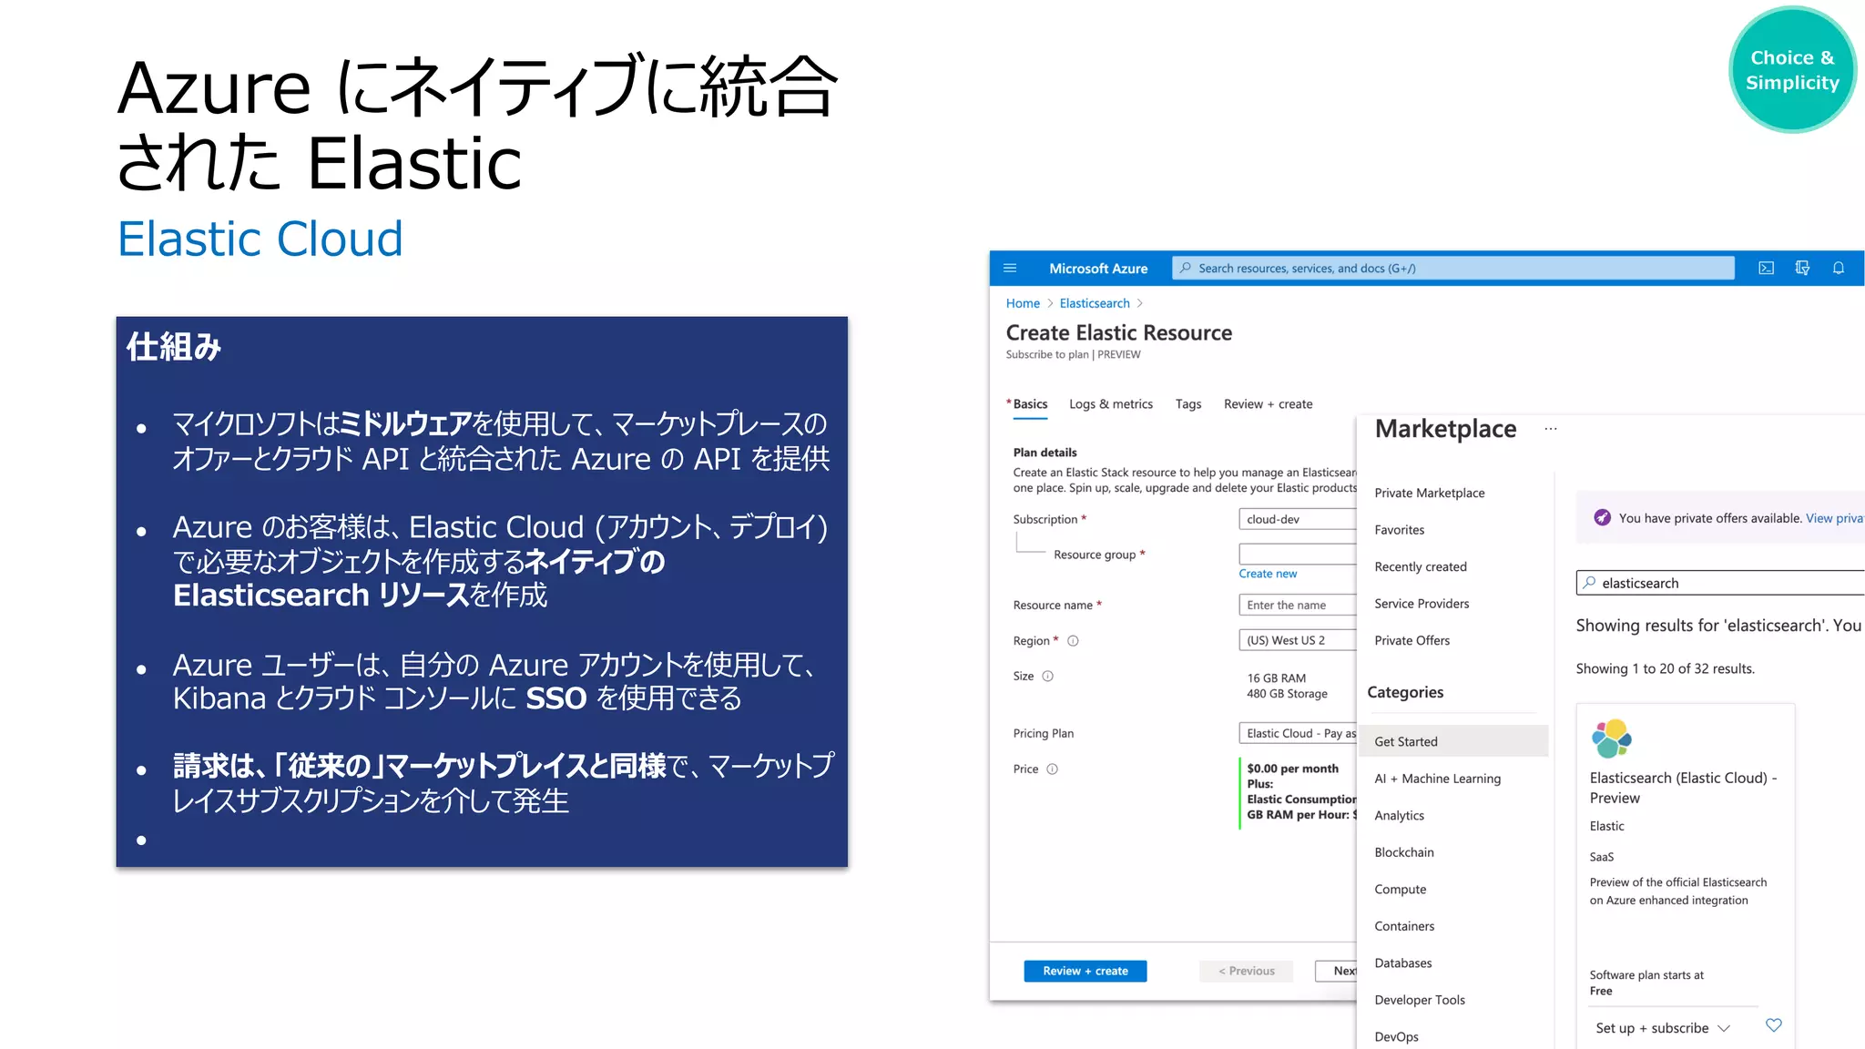Open directory and subscription filter icon
The height and width of the screenshot is (1049, 1865).
(x=1802, y=268)
